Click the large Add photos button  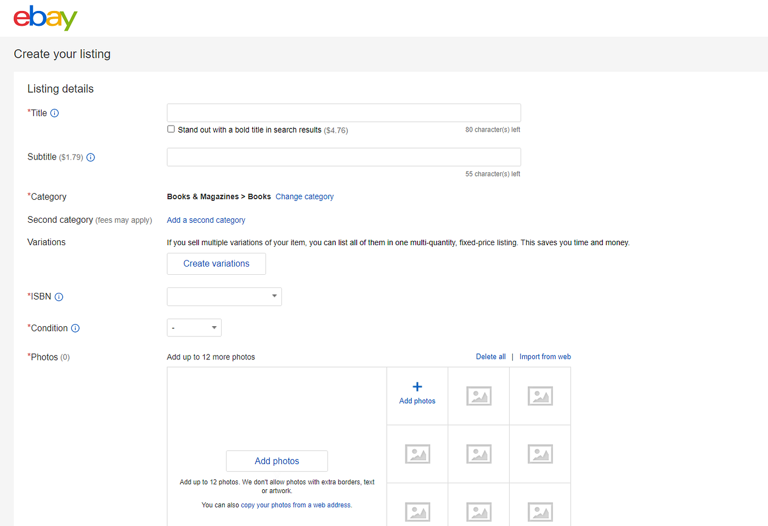point(277,461)
